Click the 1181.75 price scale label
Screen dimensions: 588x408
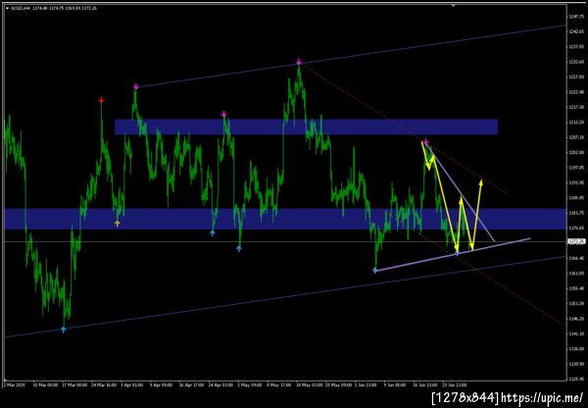click(576, 213)
